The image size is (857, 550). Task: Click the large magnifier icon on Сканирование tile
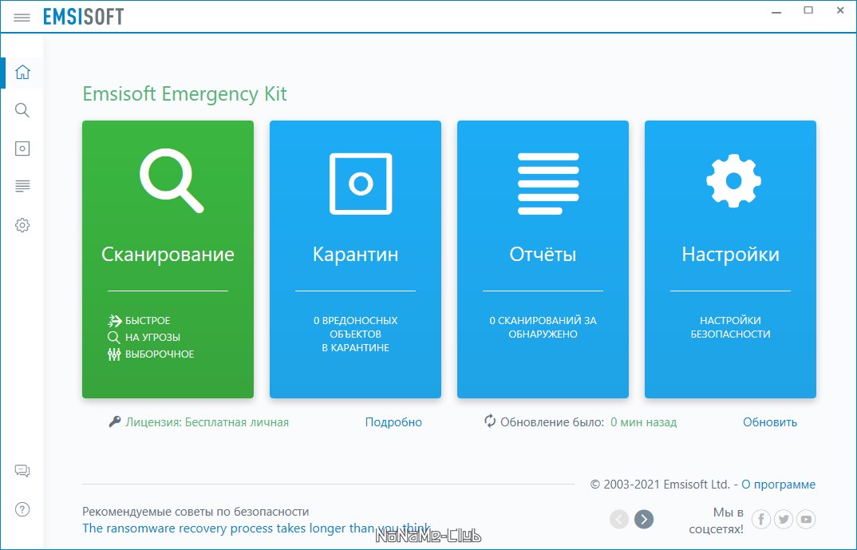tap(171, 180)
